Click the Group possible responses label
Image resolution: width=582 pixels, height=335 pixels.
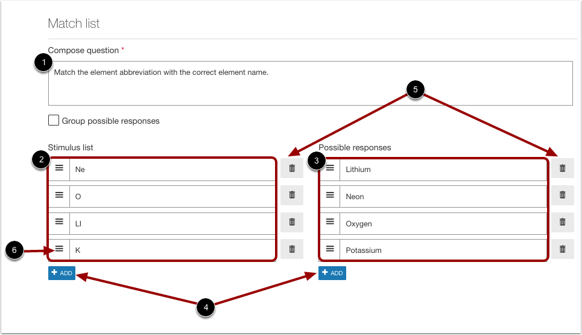pyautogui.click(x=110, y=121)
